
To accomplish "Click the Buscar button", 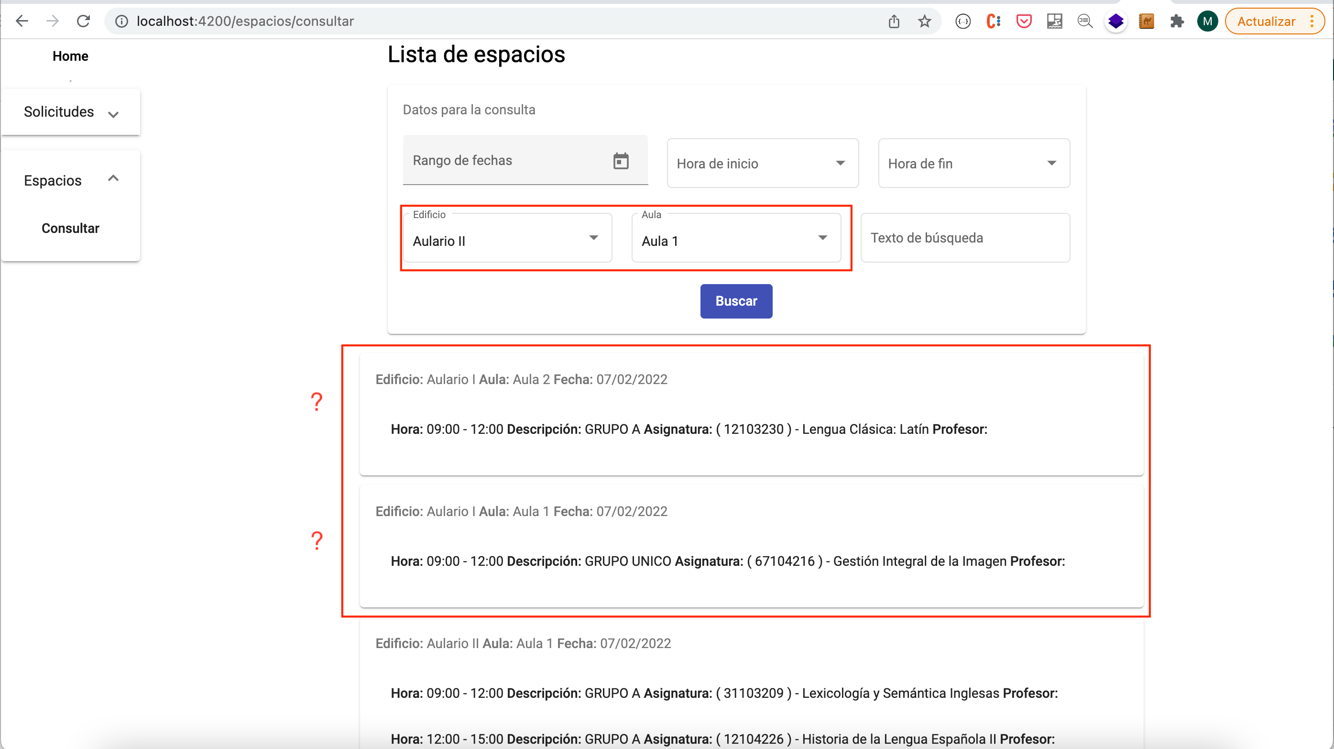I will (736, 301).
